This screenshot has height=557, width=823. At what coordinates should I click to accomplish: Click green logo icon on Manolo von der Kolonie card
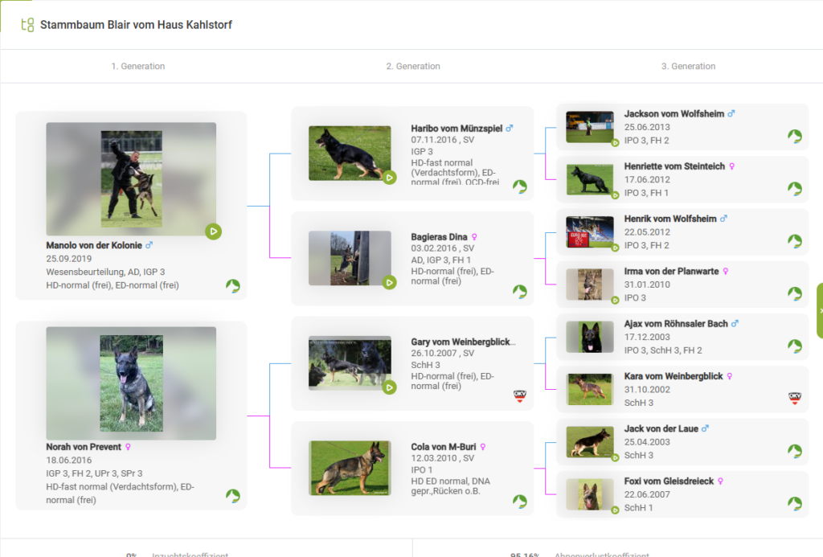pos(233,286)
